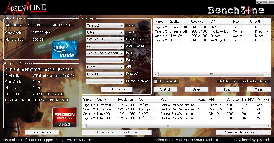274x143 pixels.
Task: Click the queue scrollbar left arrow
Action: pos(156,74)
